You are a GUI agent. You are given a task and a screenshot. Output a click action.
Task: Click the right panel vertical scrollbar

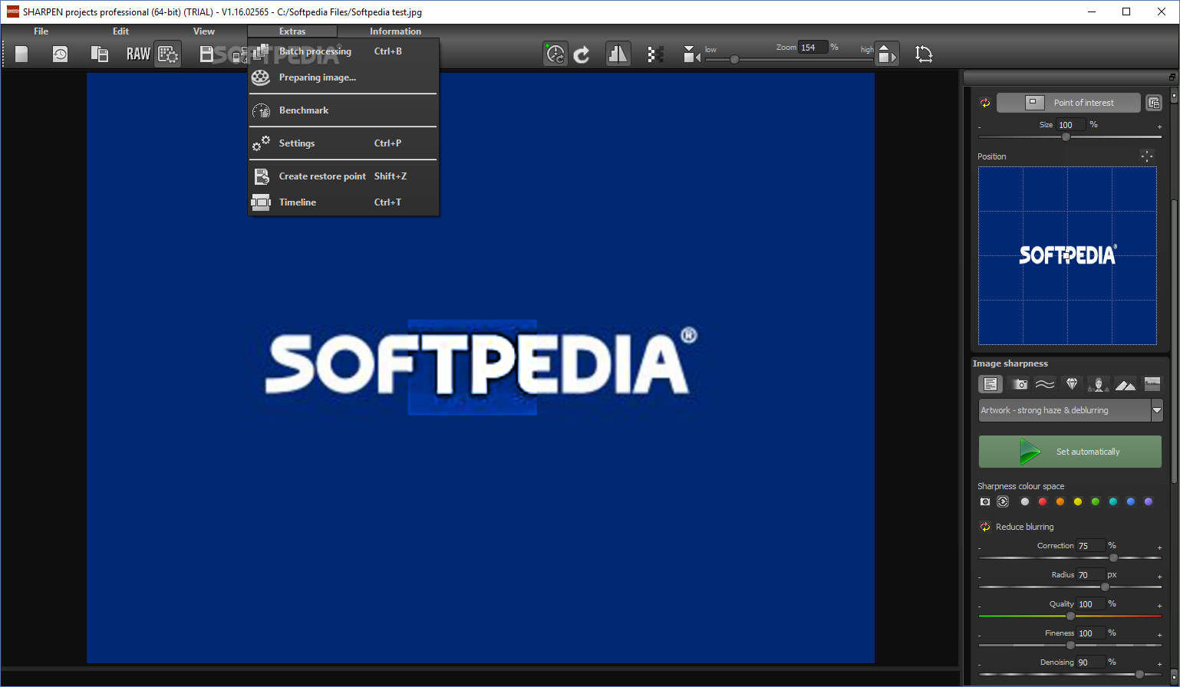click(x=1173, y=341)
